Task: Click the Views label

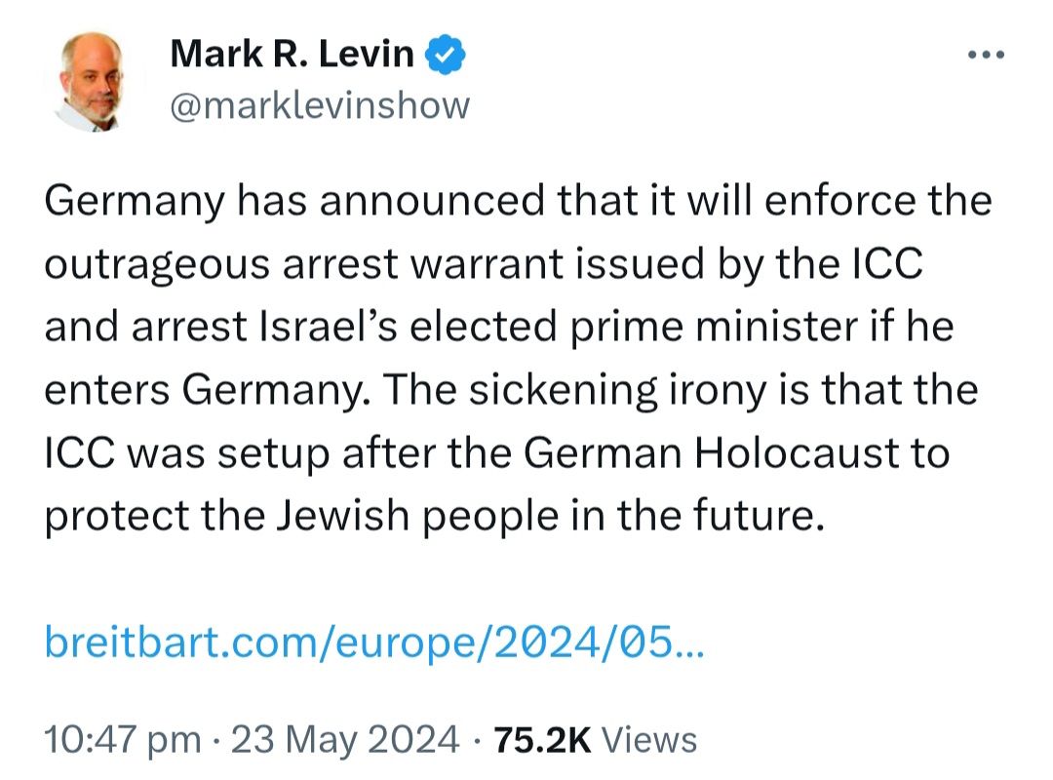Action: pyautogui.click(x=649, y=740)
